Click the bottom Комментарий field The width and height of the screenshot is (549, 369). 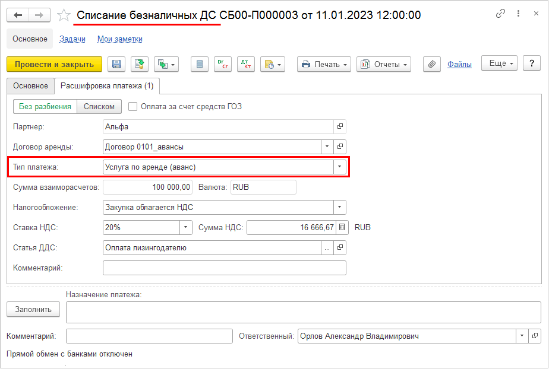[149, 336]
